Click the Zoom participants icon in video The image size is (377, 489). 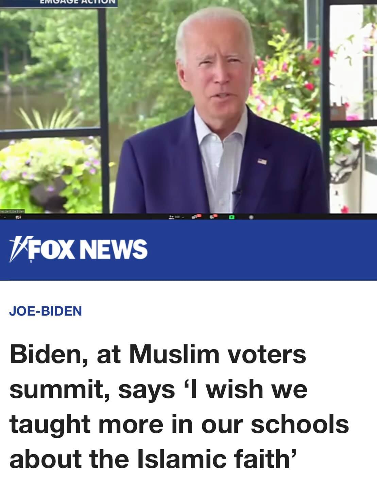coord(171,217)
